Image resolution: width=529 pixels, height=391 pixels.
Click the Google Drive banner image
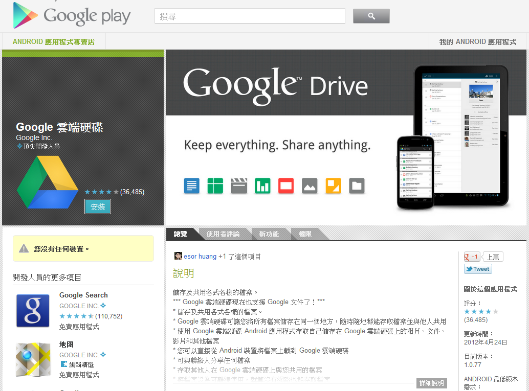pyautogui.click(x=346, y=137)
